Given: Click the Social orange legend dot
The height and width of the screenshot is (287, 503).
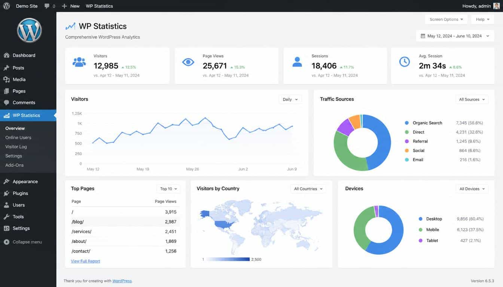Looking at the screenshot, I should click(407, 151).
